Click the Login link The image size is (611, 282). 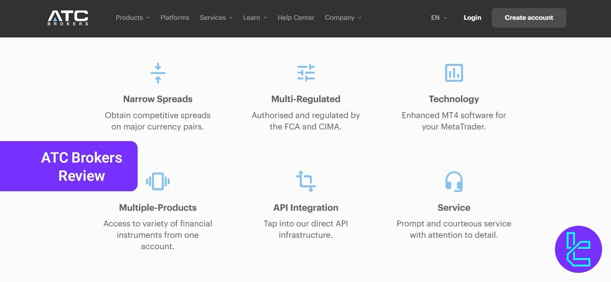point(472,18)
